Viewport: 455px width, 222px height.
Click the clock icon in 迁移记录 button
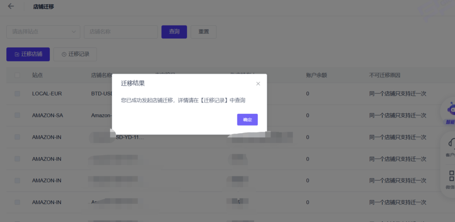click(64, 54)
